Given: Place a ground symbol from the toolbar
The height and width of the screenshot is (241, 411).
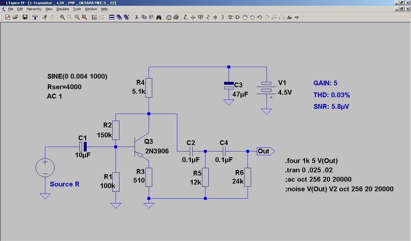Looking at the screenshot, I should point(193,17).
